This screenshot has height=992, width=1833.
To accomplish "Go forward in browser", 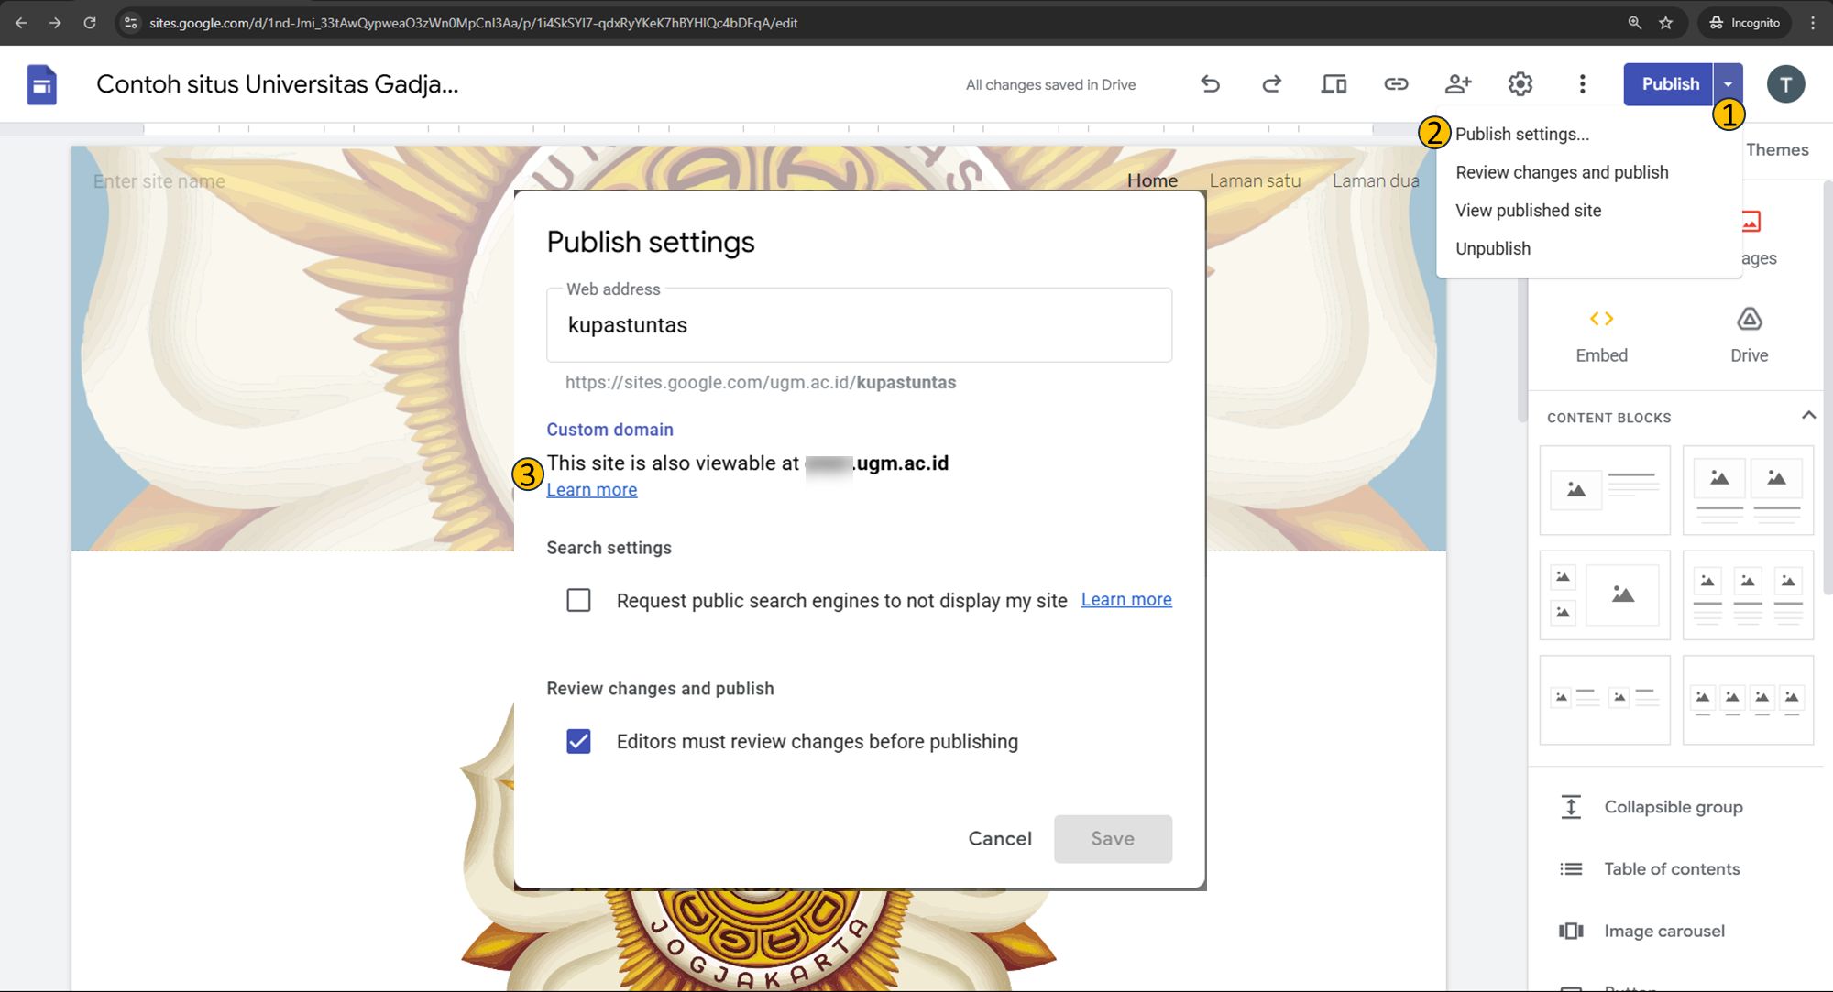I will (55, 23).
